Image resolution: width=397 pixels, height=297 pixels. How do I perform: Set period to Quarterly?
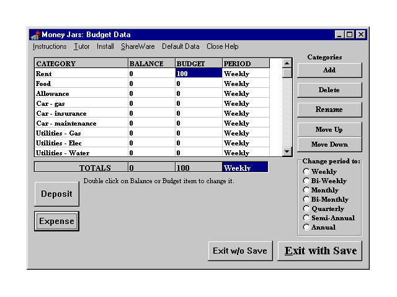tap(306, 209)
